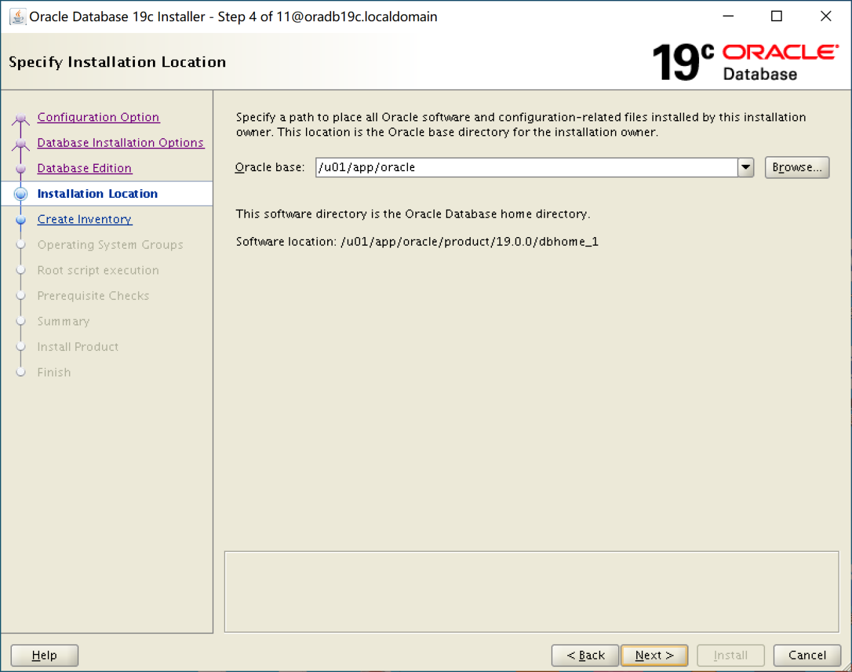Viewport: 852px width, 672px height.
Task: Maximize the installer window
Action: tap(777, 16)
